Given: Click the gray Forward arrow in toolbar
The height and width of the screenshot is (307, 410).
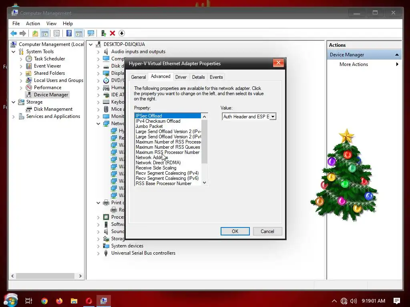Looking at the screenshot, I should 23,34.
